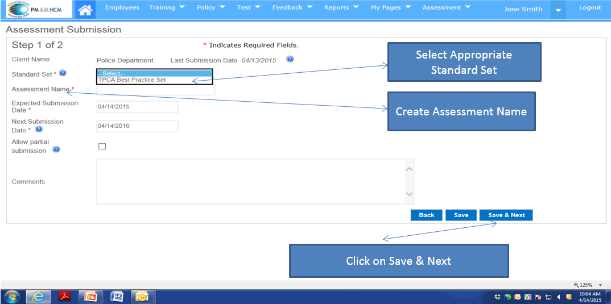
Task: Click into the Comments text area
Action: pos(250,181)
